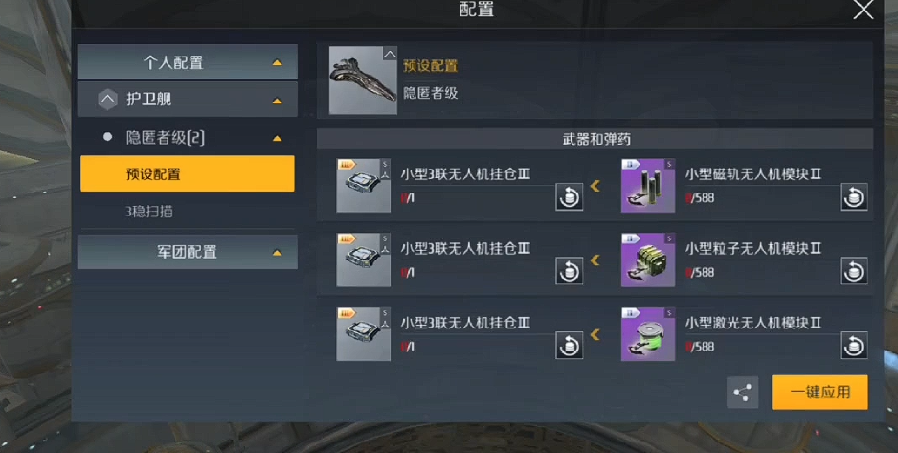Click the replace icon for the third drone bay
The width and height of the screenshot is (898, 453).
(x=570, y=346)
